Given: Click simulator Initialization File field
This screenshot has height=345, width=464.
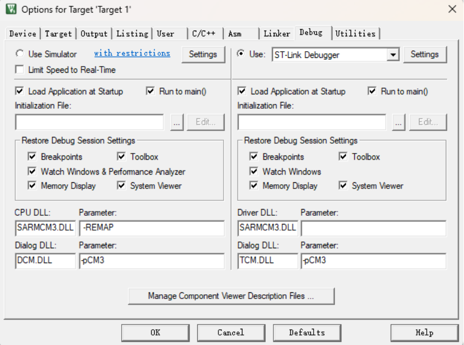Looking at the screenshot, I should (x=90, y=122).
